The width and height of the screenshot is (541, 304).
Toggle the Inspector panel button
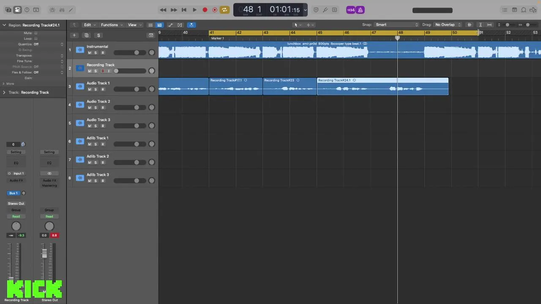pyautogui.click(x=17, y=10)
